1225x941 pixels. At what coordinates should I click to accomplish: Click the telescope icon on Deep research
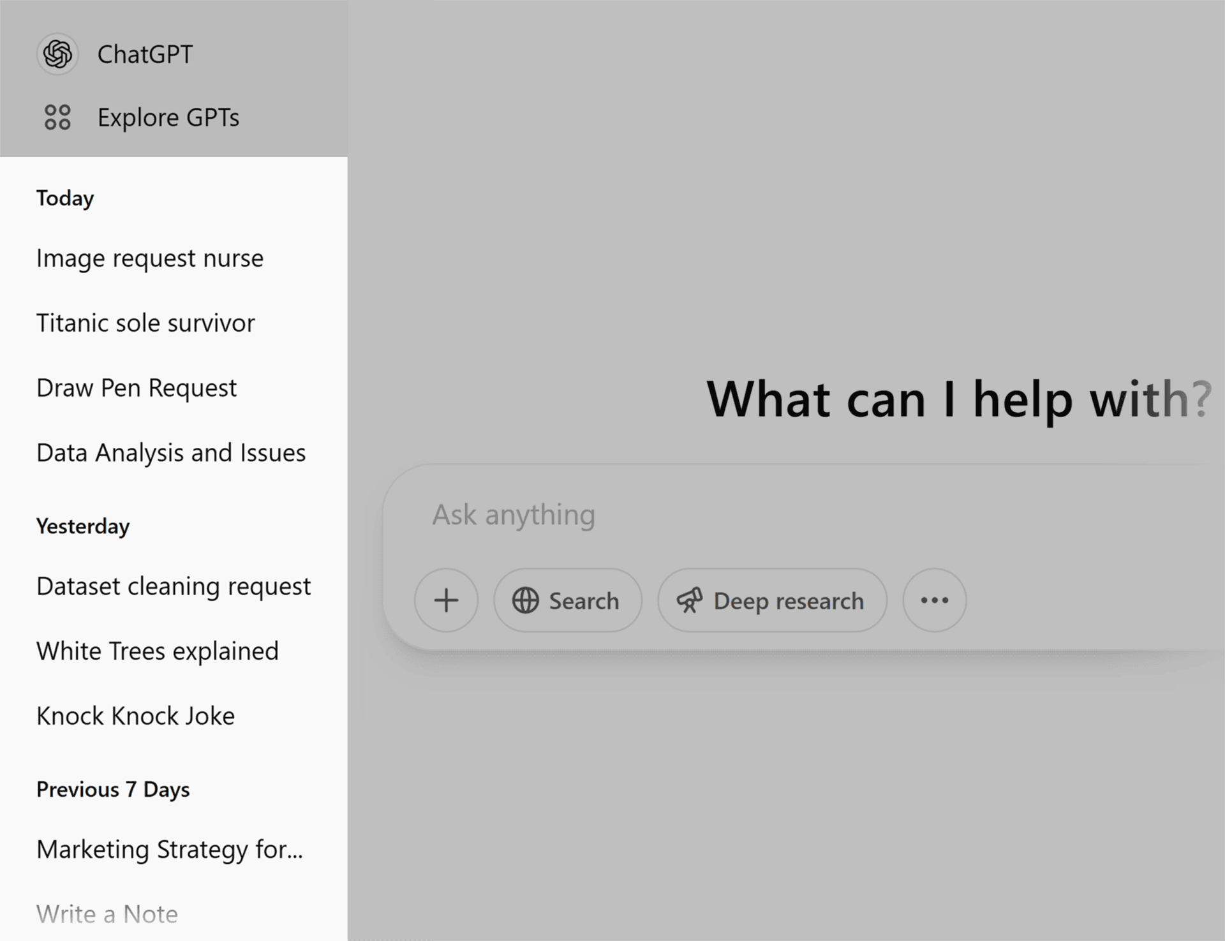(x=690, y=600)
